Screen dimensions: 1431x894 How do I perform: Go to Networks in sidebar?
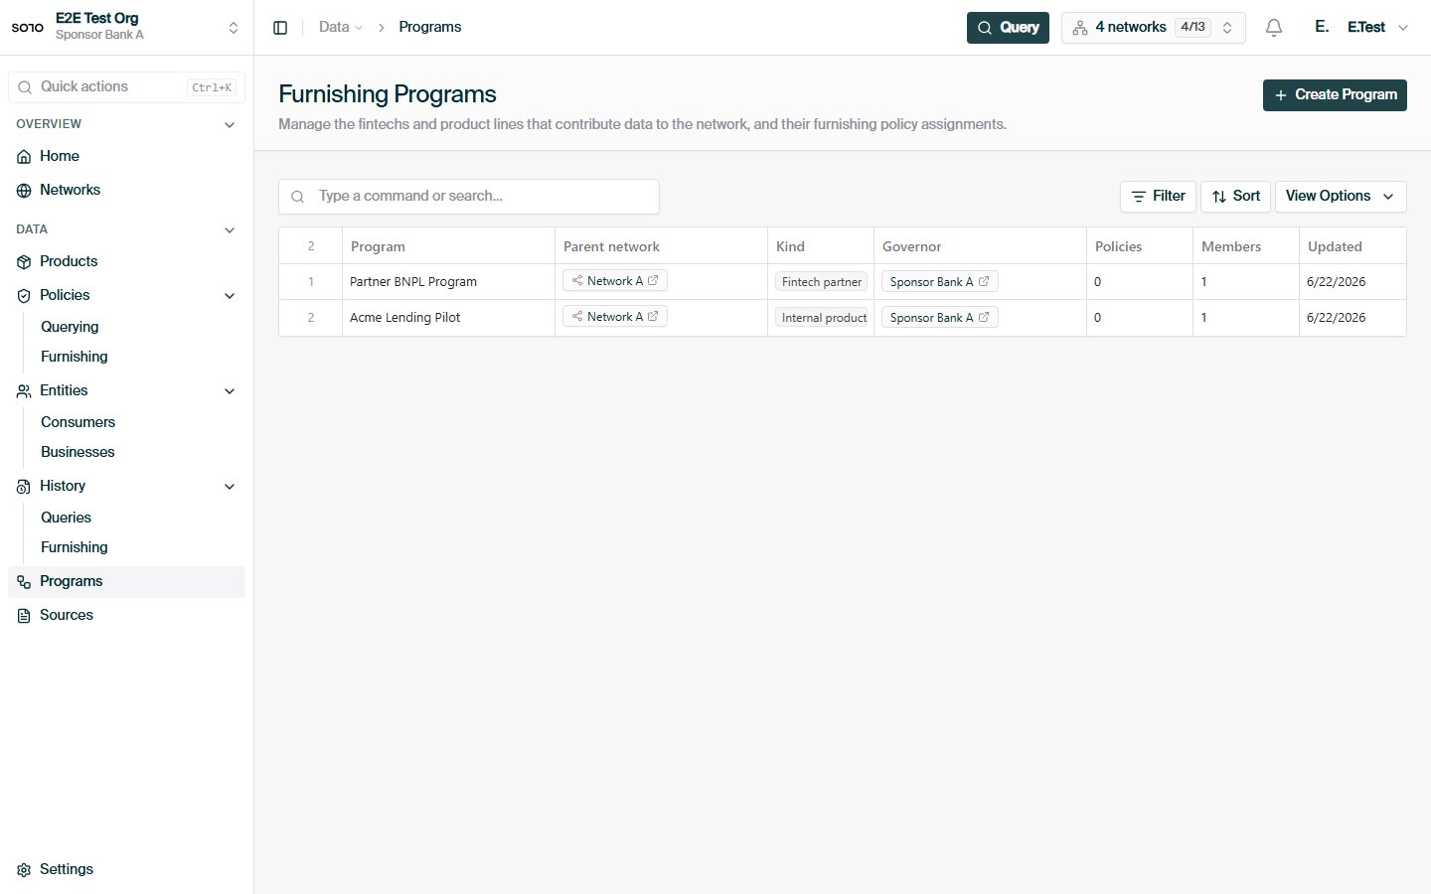126,191
